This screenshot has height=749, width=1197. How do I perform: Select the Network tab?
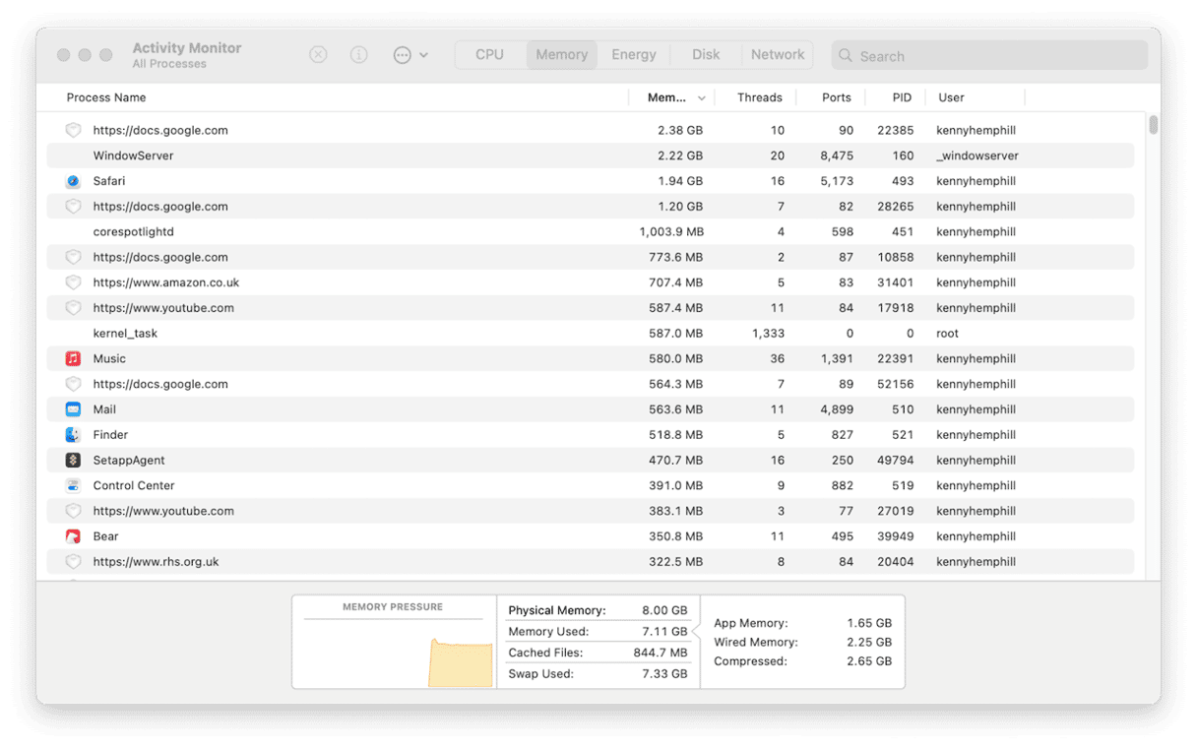pos(778,55)
